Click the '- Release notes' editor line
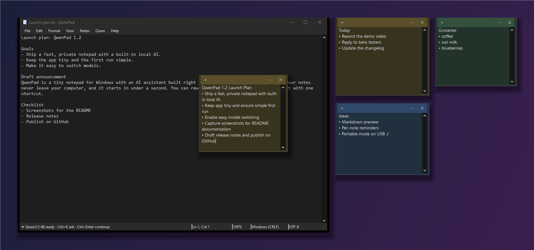Screen dimensions: 534x250 click(40, 116)
